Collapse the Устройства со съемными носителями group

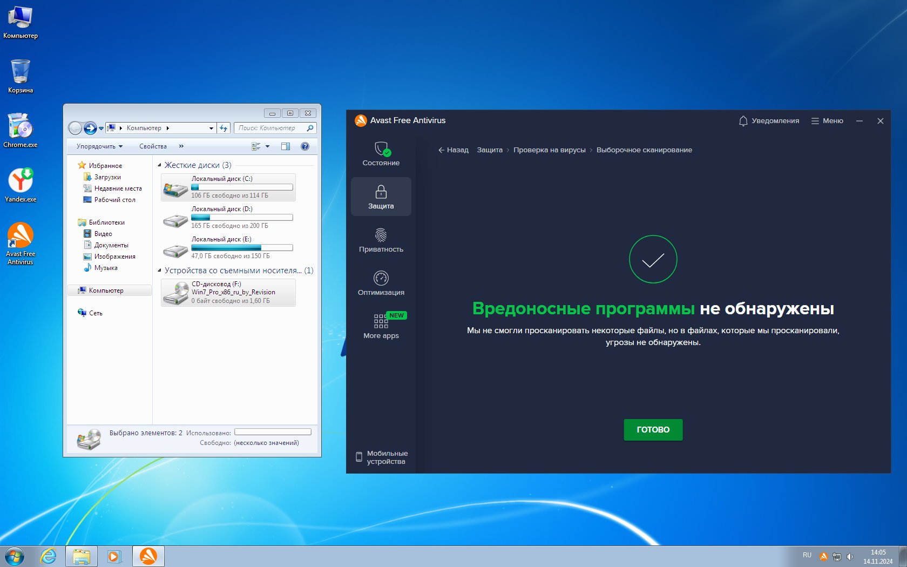(x=159, y=271)
